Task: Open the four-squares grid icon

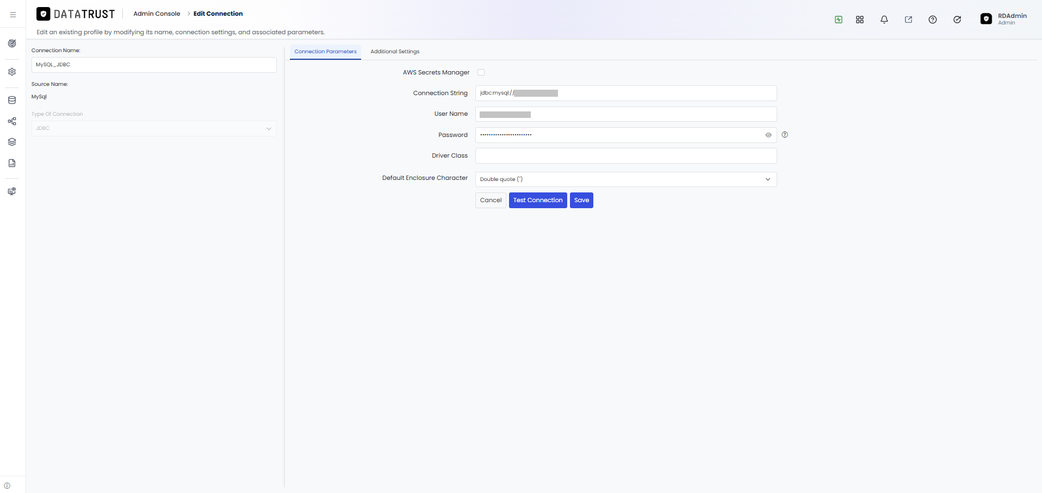Action: [x=860, y=20]
